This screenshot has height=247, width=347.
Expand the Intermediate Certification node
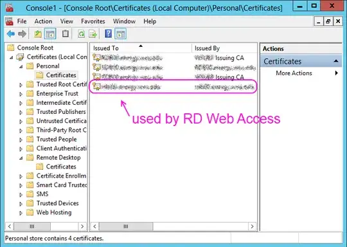21,103
